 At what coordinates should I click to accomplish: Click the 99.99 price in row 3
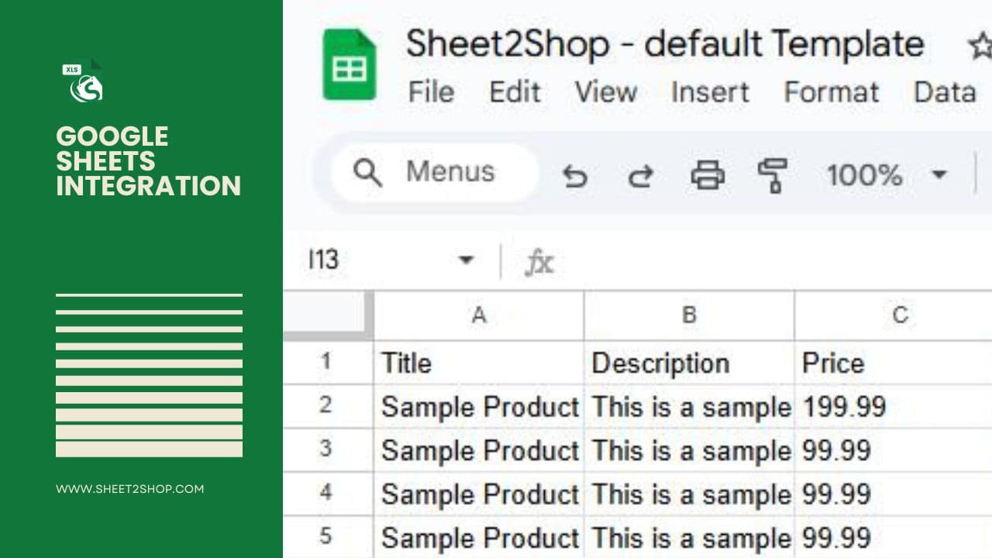click(894, 449)
